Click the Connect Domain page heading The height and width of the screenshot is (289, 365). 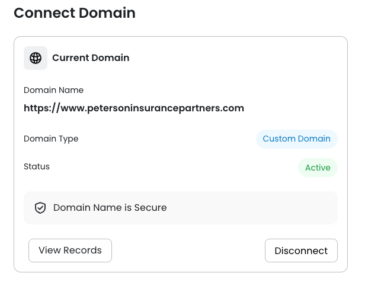[x=75, y=13]
